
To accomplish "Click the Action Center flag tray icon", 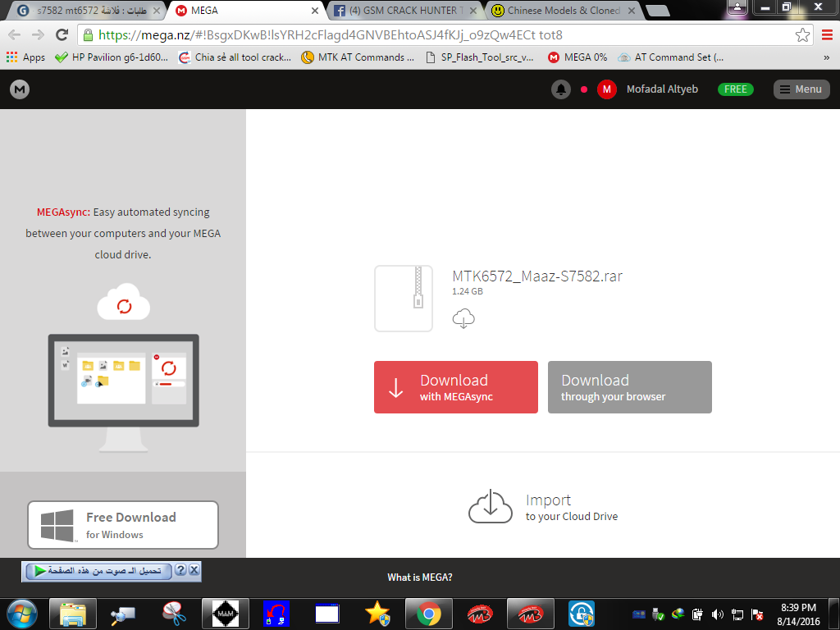I will point(757,614).
